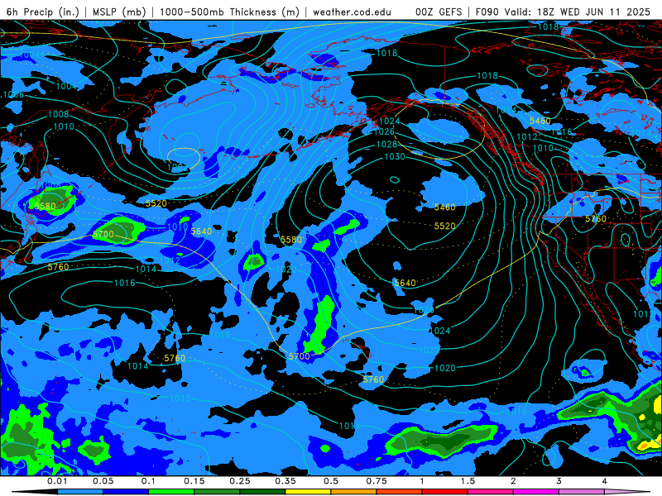This screenshot has width=662, height=496.
Task: Click the '3' legend scale value
Action: (x=559, y=481)
